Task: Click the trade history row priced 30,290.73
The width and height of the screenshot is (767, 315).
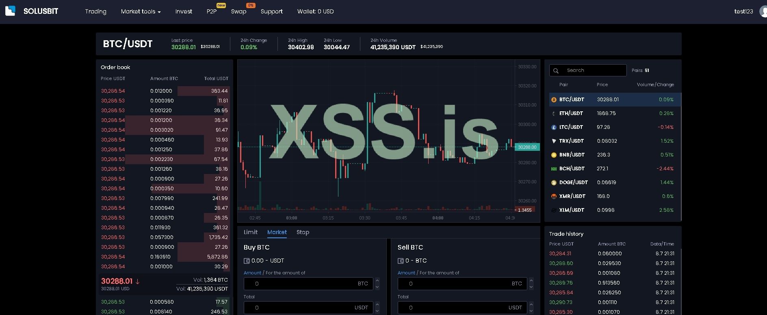Action: (612, 302)
